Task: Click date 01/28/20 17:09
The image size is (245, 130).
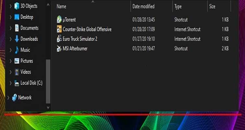Action: click(144, 29)
